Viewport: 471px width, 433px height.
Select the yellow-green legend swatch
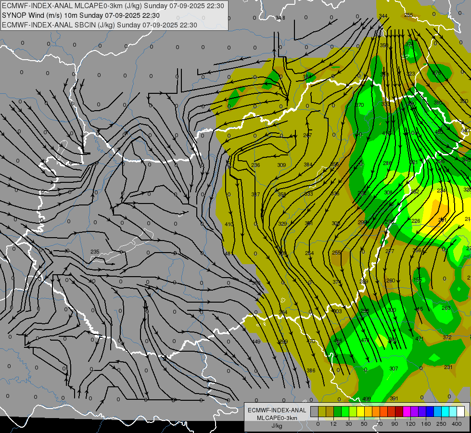[353, 411]
